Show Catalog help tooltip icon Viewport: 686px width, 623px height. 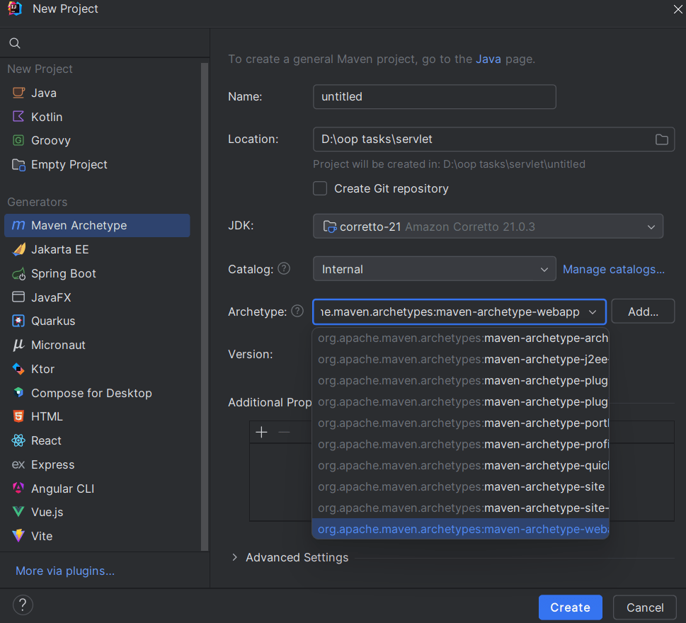coord(284,268)
